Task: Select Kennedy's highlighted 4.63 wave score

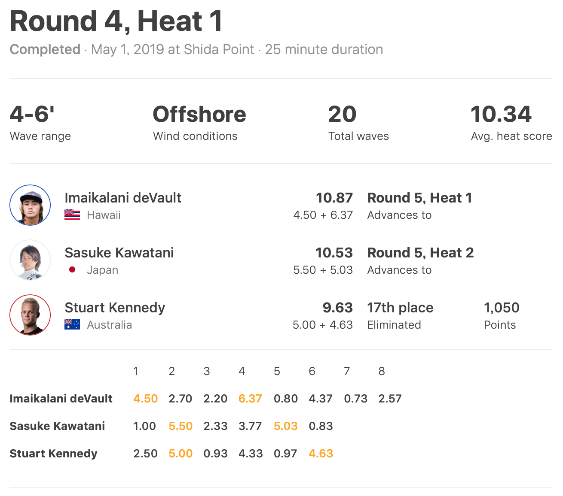Action: click(x=321, y=454)
